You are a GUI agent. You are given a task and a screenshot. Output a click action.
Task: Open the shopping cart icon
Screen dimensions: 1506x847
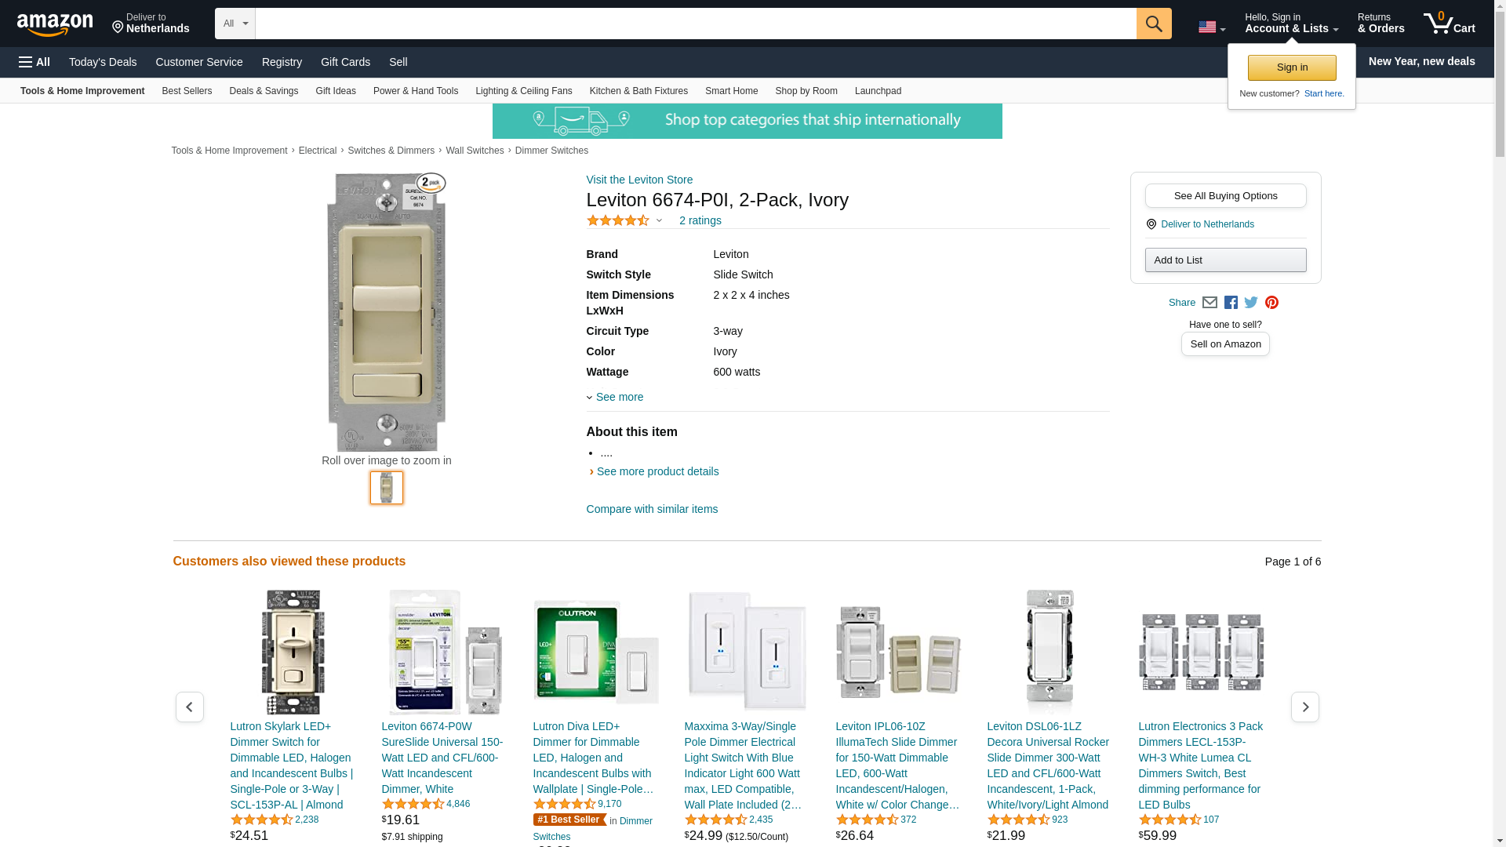pyautogui.click(x=1450, y=24)
